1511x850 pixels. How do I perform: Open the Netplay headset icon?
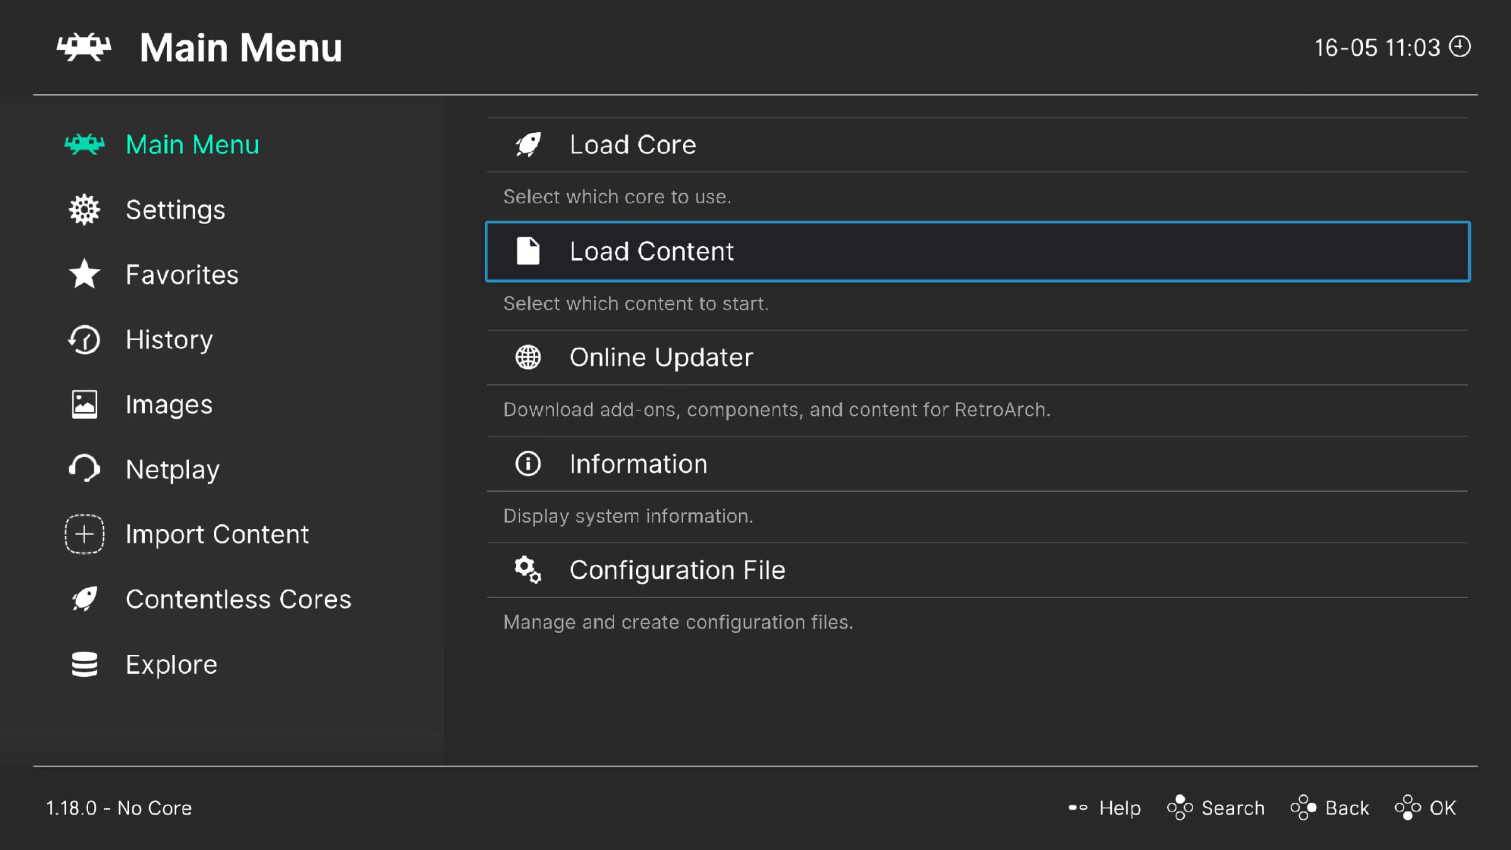[84, 469]
